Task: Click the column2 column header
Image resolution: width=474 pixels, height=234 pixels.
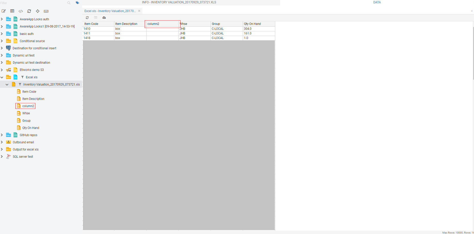Action: click(x=162, y=24)
